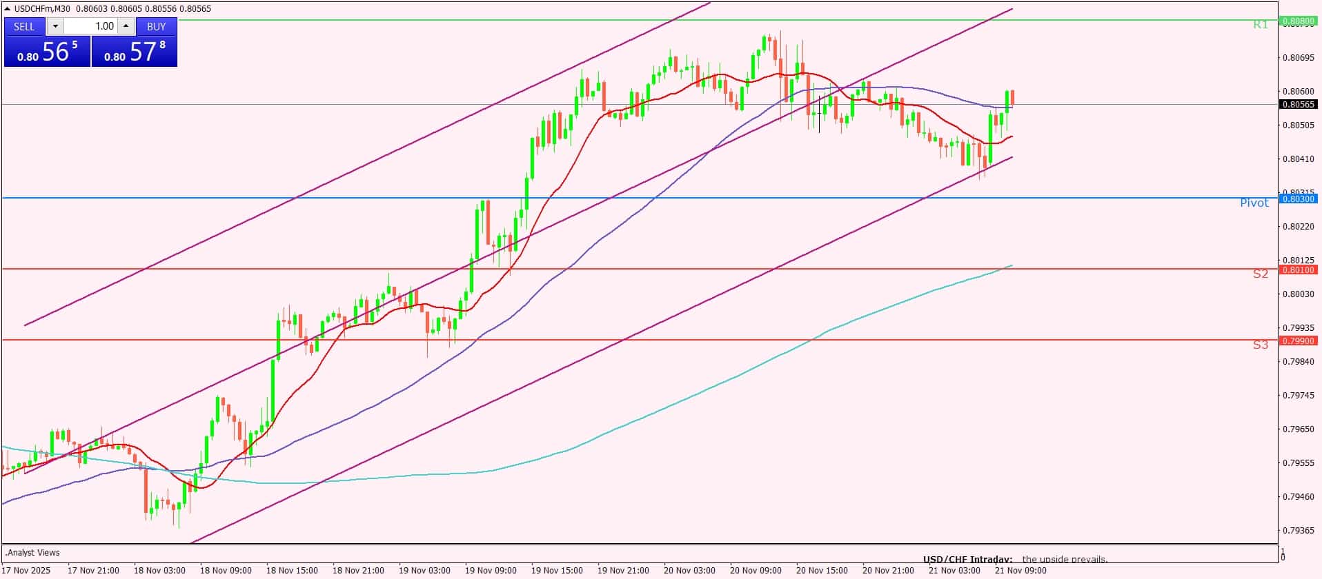The image size is (1322, 579).
Task: Select the blue Pivot level label
Action: [x=1254, y=203]
